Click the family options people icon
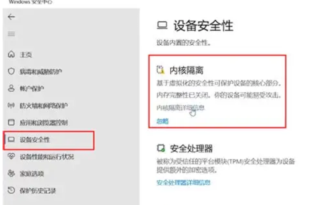The image size is (311, 205). coord(11,173)
